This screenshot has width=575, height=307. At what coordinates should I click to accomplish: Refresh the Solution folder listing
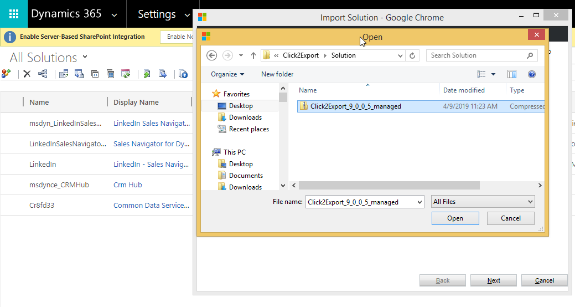[x=412, y=55]
